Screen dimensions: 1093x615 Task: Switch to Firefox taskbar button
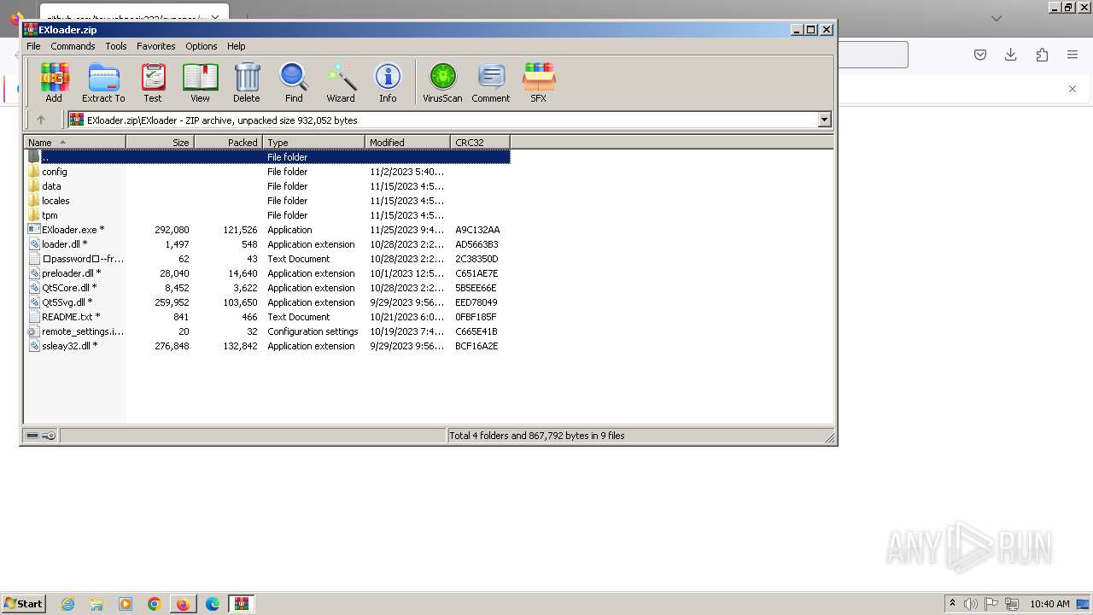[184, 604]
